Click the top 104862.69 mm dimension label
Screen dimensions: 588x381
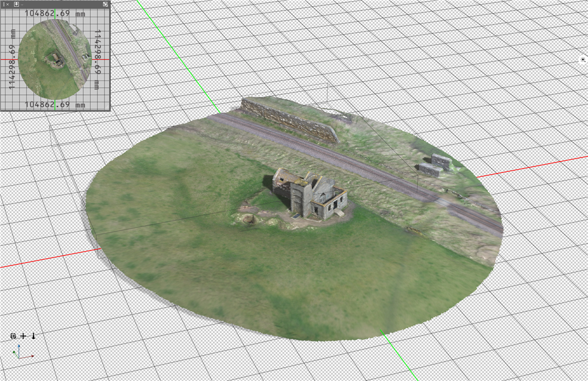click(55, 13)
